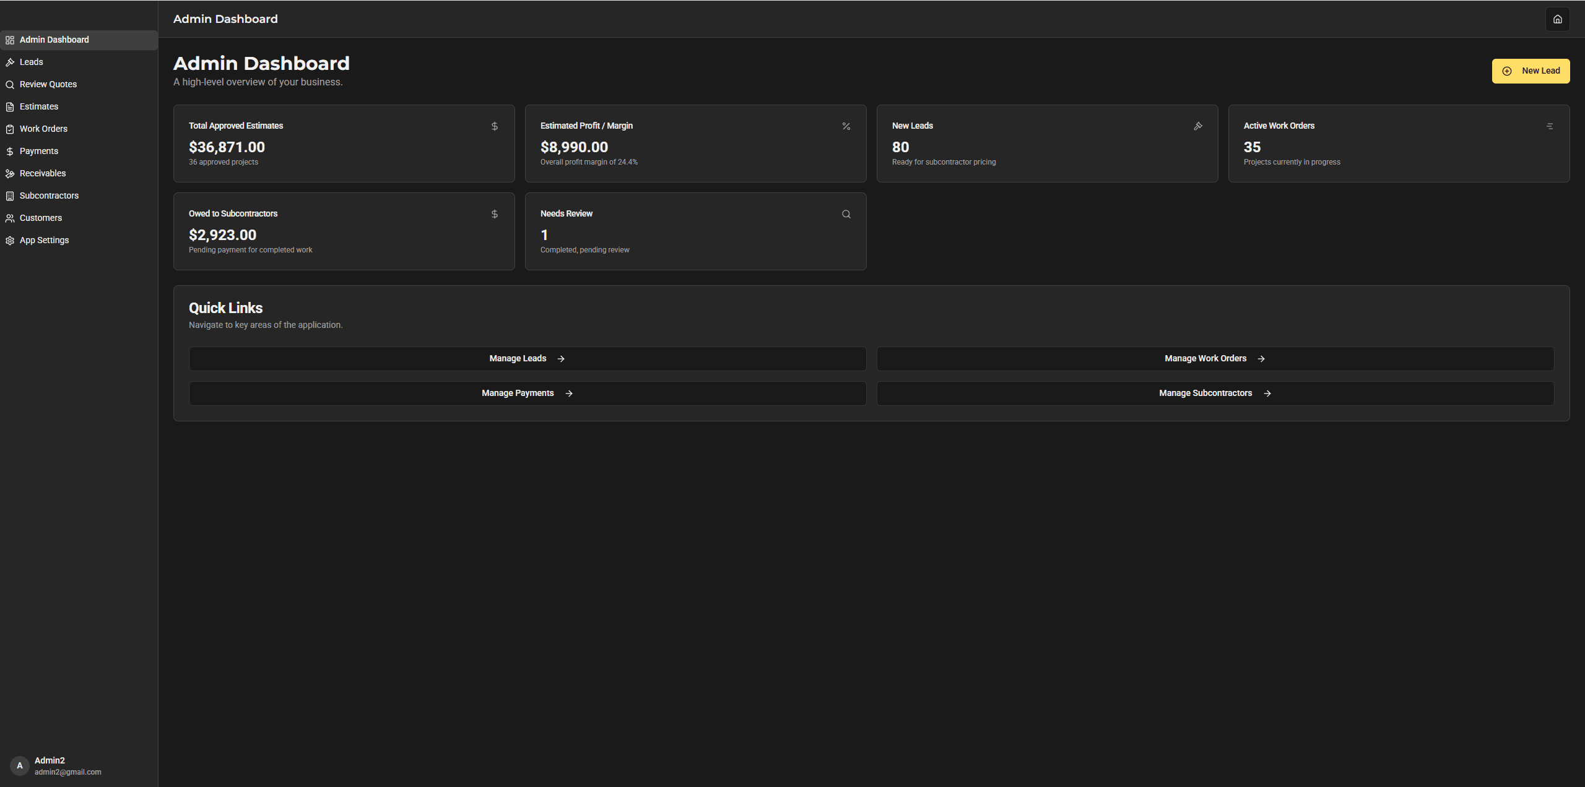Click the Receivables icon in sidebar
The height and width of the screenshot is (787, 1585).
(10, 174)
